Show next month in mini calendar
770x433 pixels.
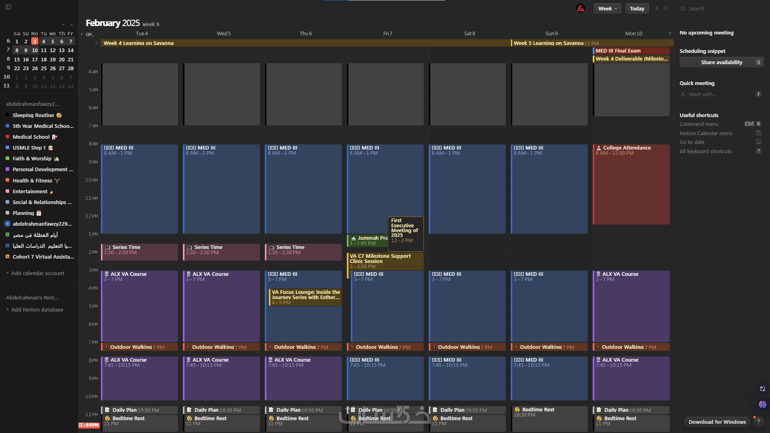[x=72, y=25]
